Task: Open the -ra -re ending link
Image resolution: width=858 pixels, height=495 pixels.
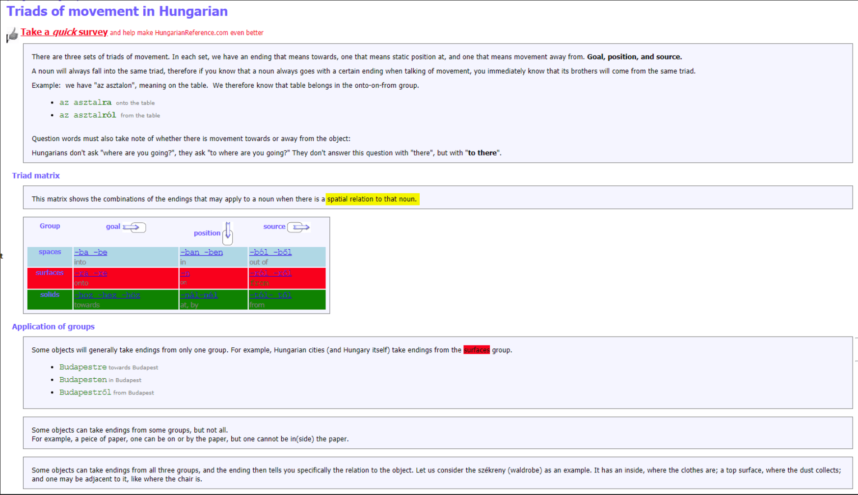Action: click(91, 273)
